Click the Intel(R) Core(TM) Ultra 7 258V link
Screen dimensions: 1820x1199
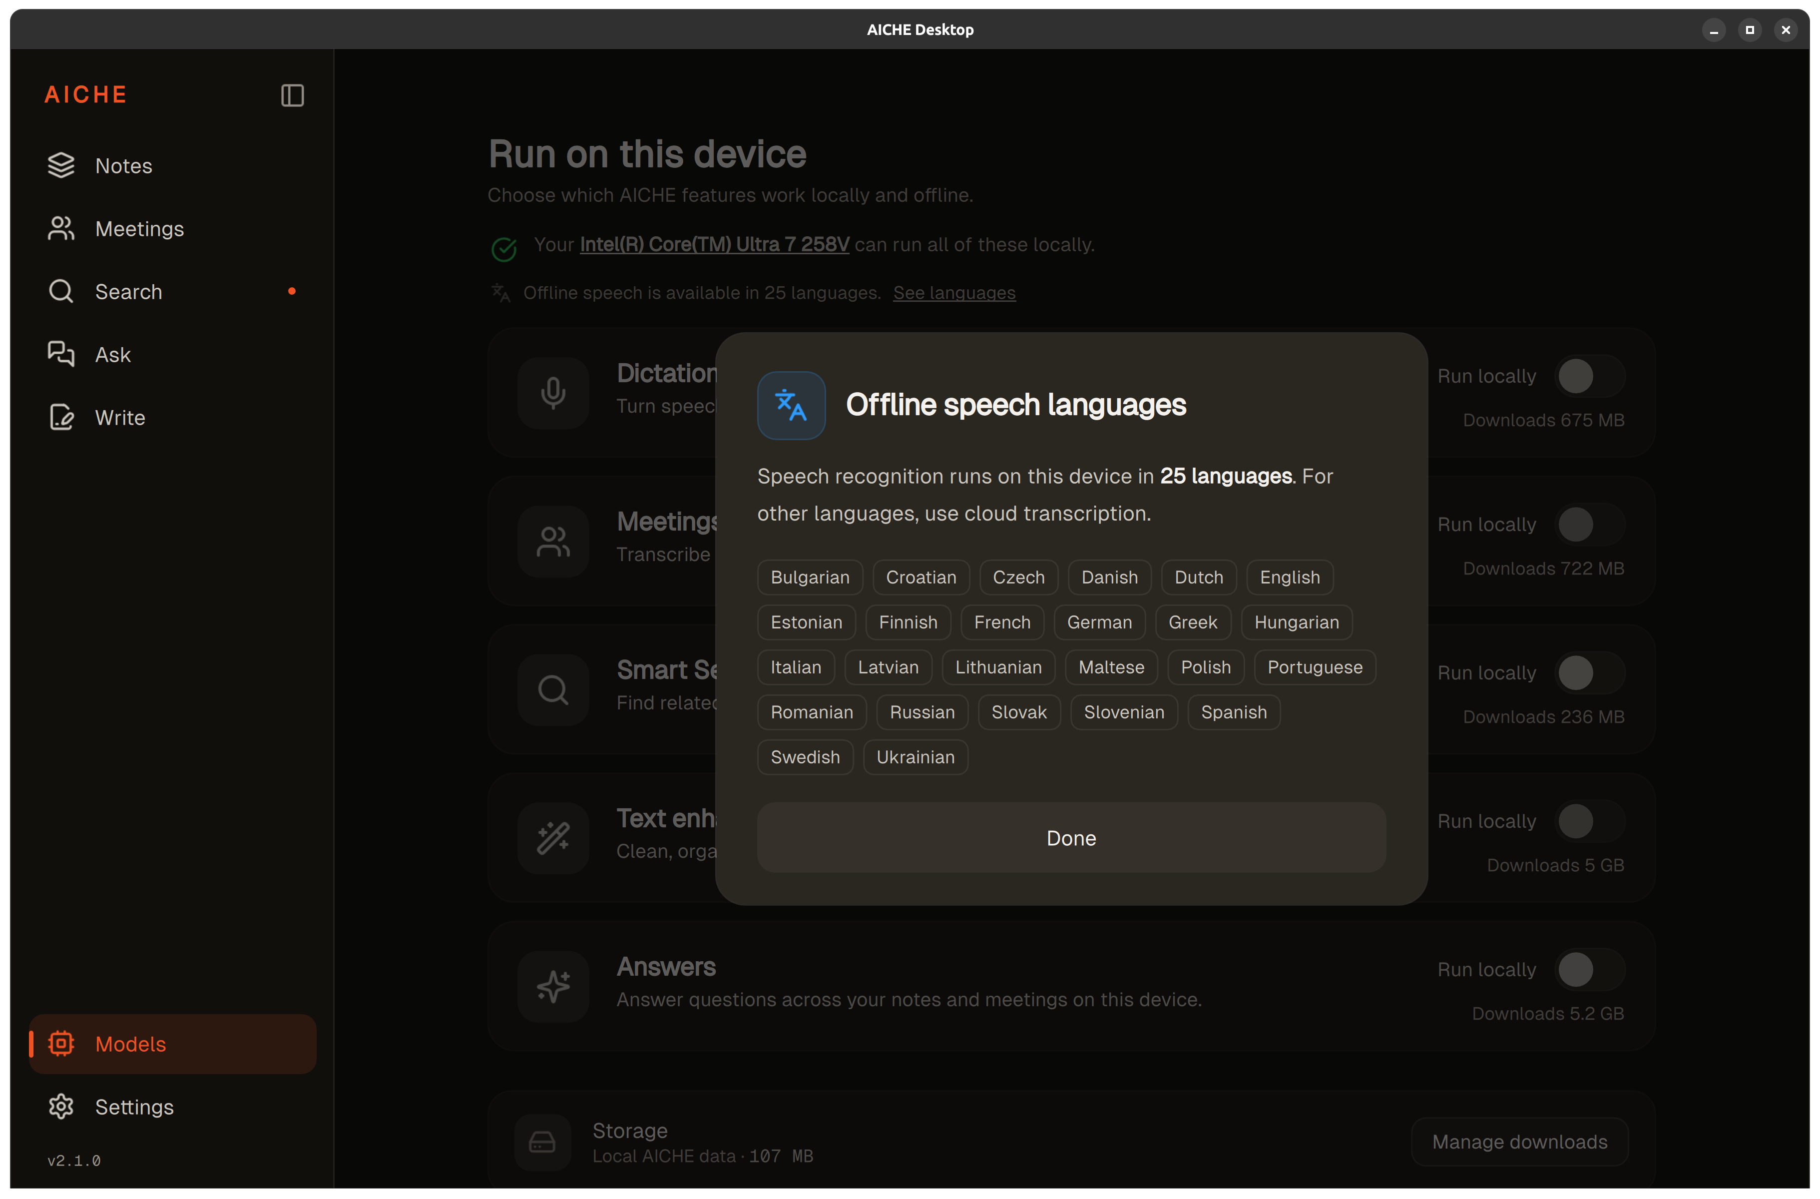pyautogui.click(x=714, y=245)
